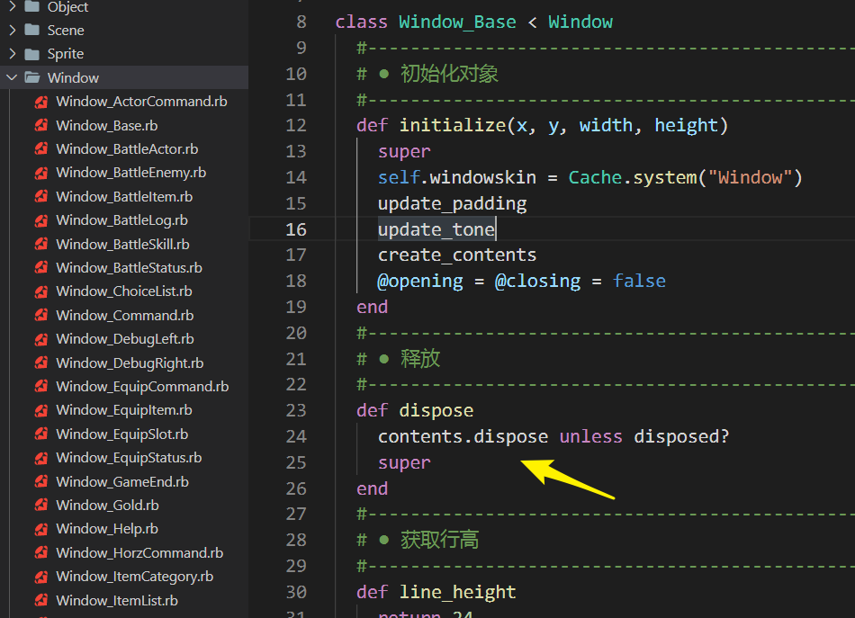Click Ruby icon of Window_GameEnd.rb

pyautogui.click(x=41, y=482)
